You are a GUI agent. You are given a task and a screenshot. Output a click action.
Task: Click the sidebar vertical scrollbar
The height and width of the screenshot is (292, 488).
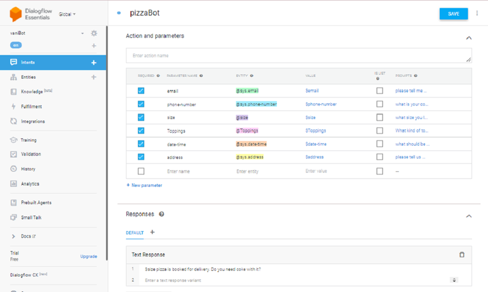107,143
